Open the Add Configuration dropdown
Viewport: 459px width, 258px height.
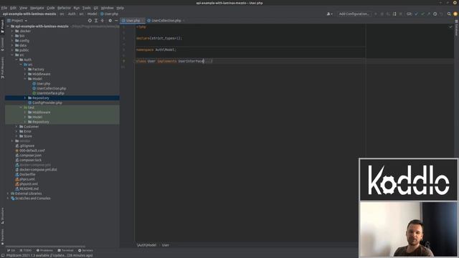[354, 14]
